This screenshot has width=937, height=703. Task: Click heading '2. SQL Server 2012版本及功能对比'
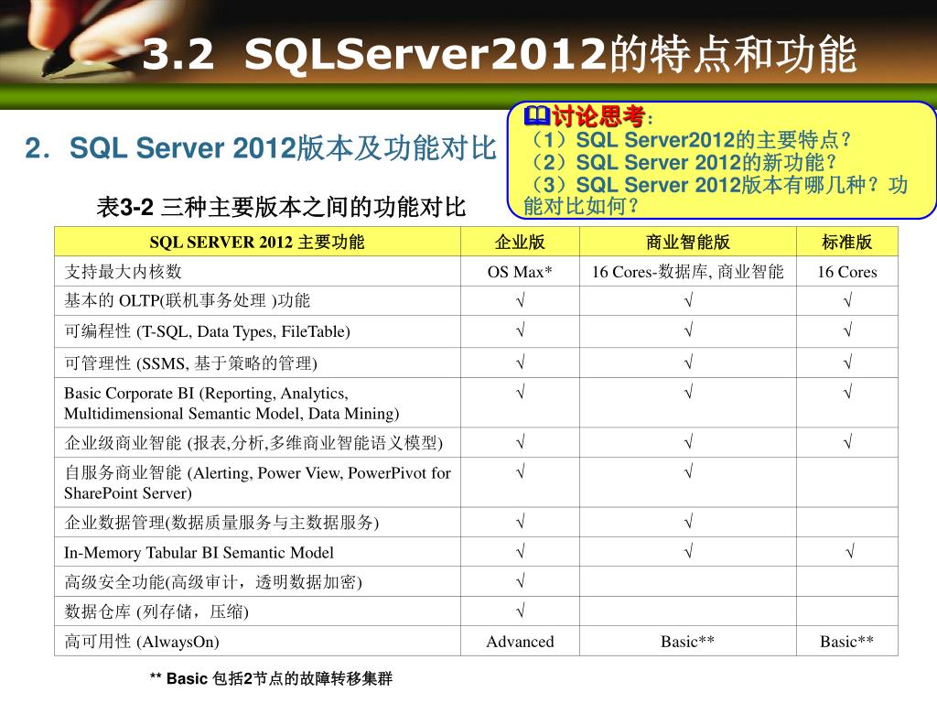(261, 148)
